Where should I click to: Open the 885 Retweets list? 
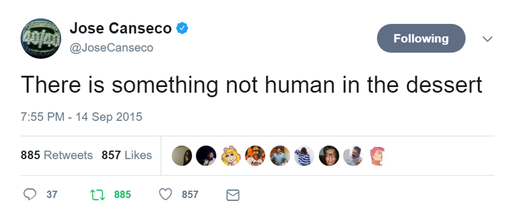pos(57,155)
